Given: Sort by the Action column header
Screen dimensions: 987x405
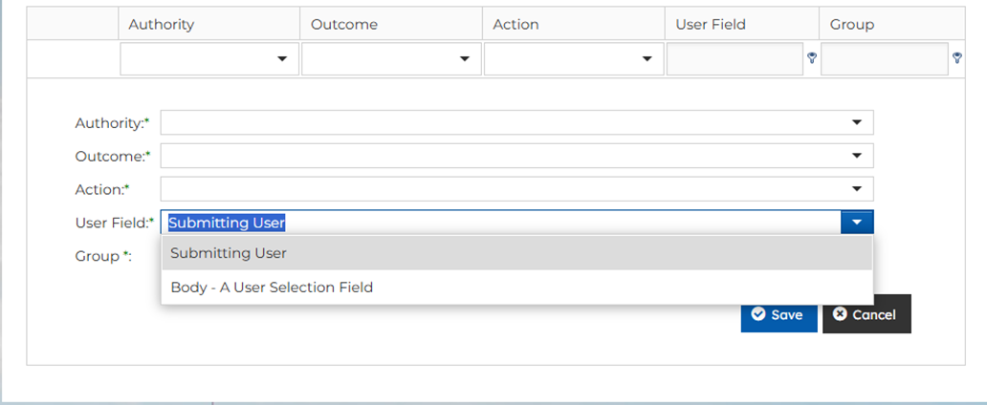Looking at the screenshot, I should click(x=516, y=24).
